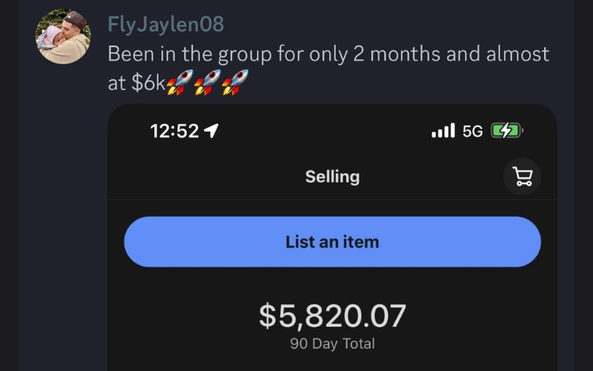Click the 12:52 clock time
593x371 pixels.
pyautogui.click(x=174, y=131)
